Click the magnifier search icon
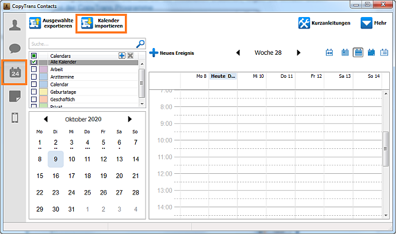The width and height of the screenshot is (396, 234). (x=140, y=44)
